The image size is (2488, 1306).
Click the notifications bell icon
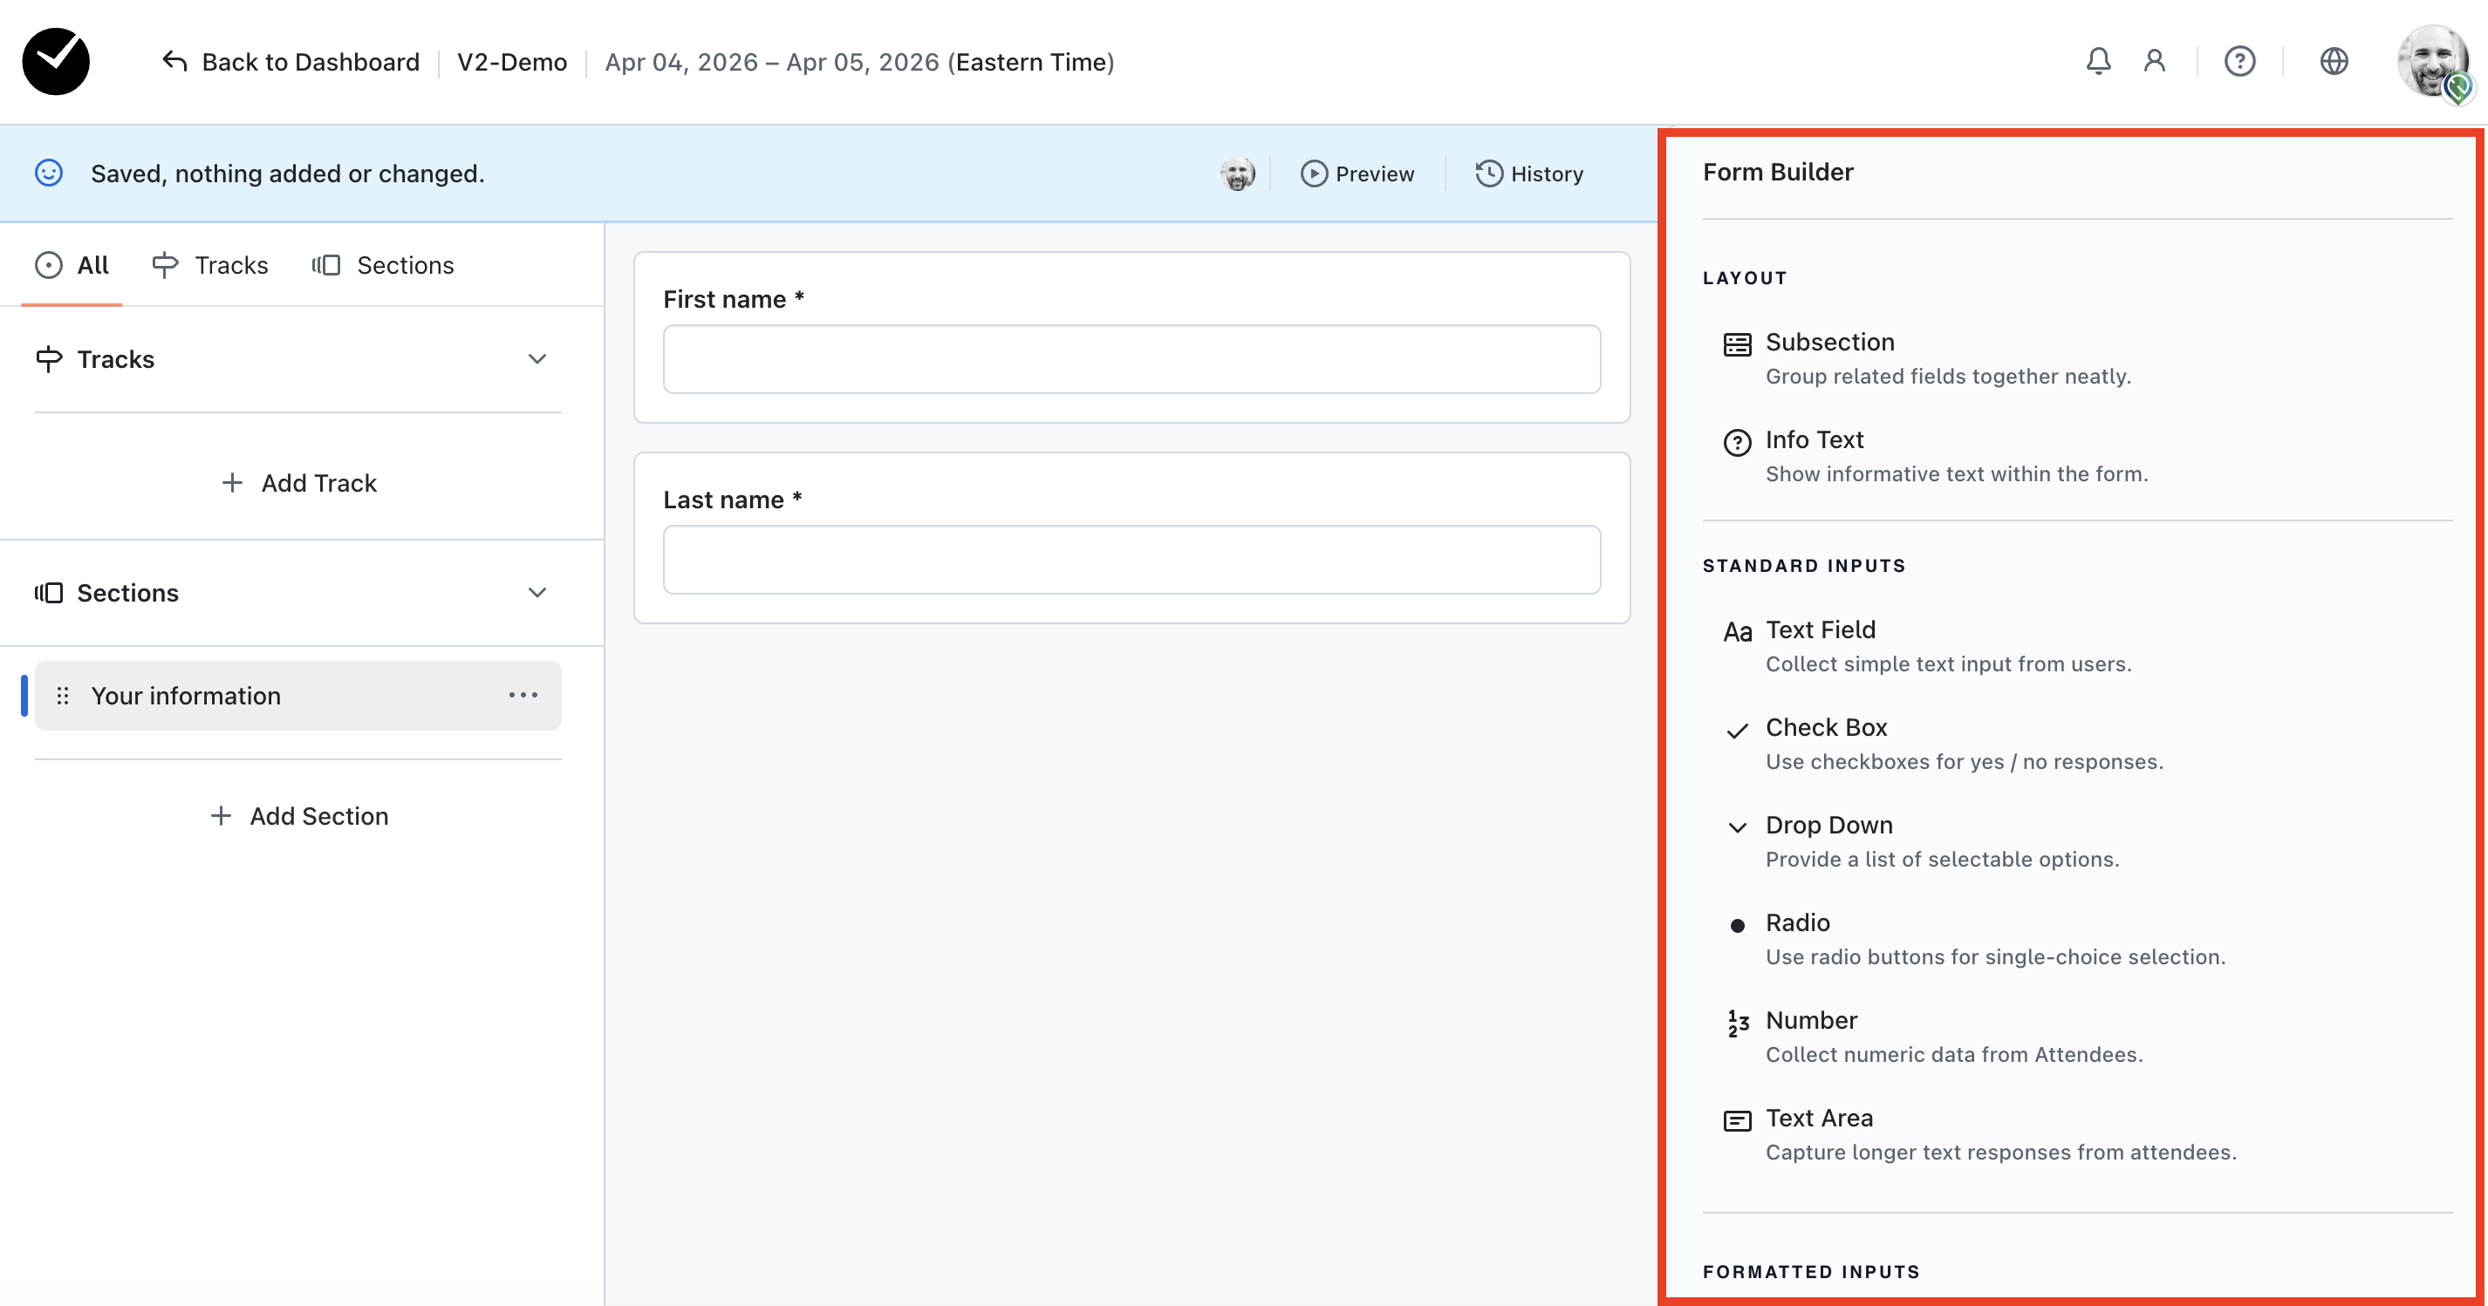(x=2098, y=62)
